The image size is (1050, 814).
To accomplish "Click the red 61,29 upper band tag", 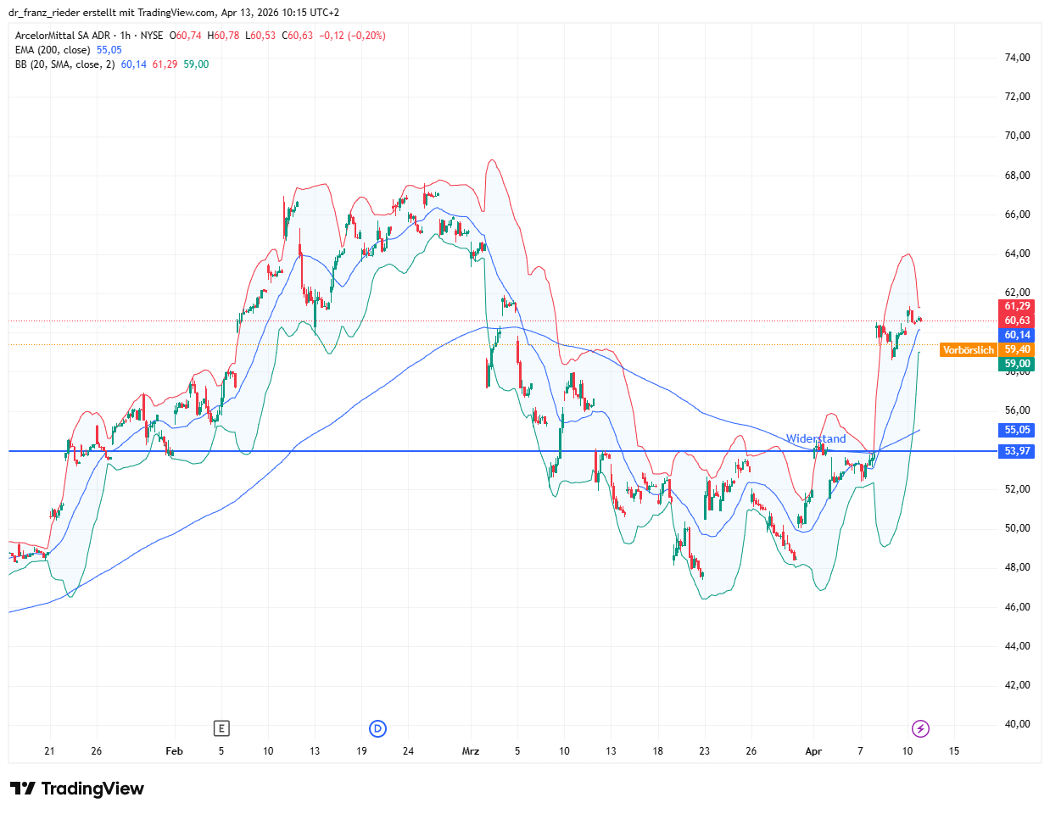I will point(1017,306).
